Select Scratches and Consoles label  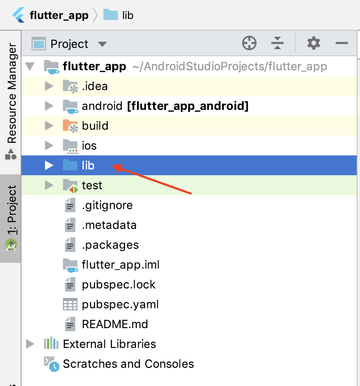tap(128, 364)
